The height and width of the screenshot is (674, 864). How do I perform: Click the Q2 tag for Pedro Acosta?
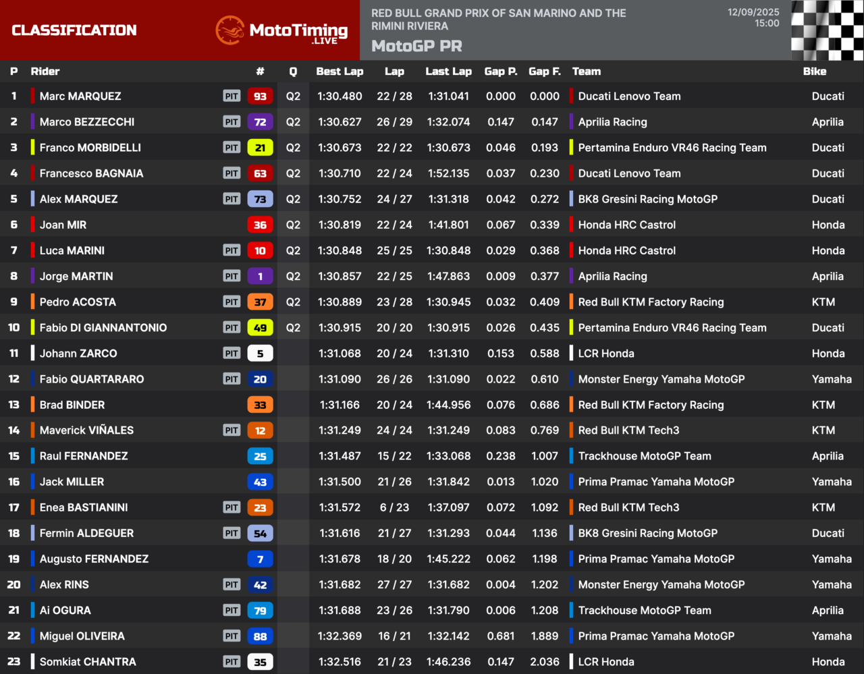pyautogui.click(x=293, y=302)
